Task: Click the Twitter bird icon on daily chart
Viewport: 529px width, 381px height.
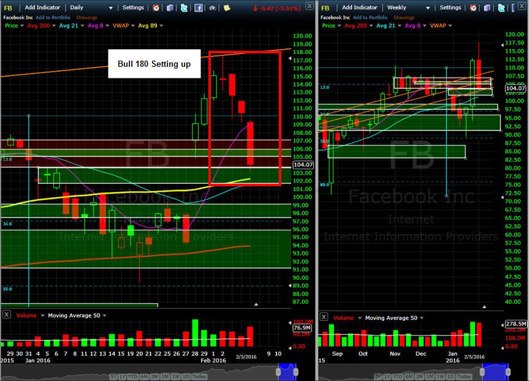Action: pos(185,8)
